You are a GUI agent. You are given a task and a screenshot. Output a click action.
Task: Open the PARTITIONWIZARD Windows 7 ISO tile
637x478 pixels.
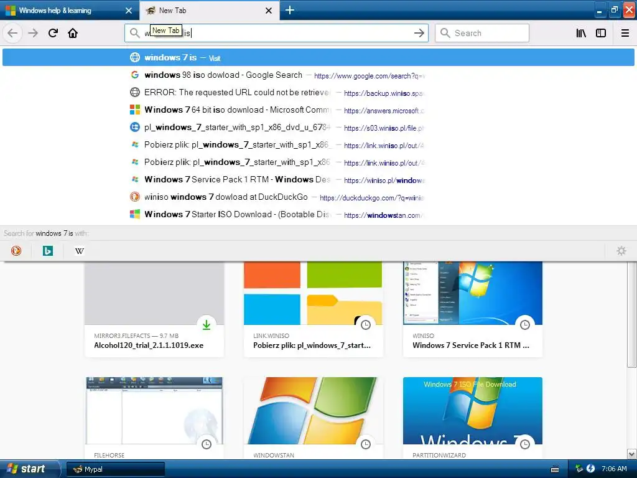473,418
